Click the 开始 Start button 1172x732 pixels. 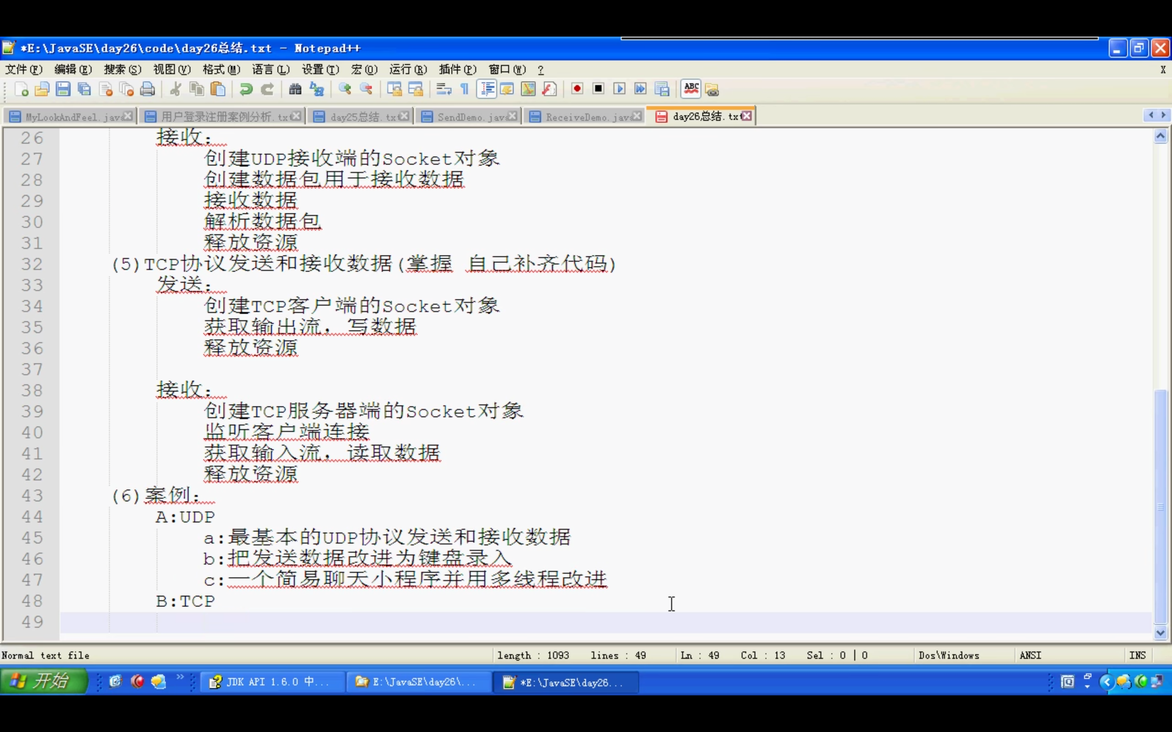[x=44, y=681]
